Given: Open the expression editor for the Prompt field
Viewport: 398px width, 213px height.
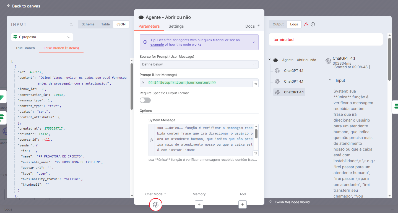Looking at the screenshot, I should (256, 84).
